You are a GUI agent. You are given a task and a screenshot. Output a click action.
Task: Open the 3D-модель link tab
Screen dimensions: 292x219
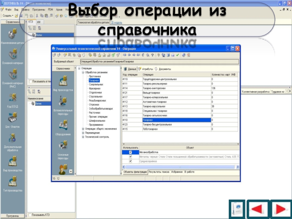coord(116,23)
